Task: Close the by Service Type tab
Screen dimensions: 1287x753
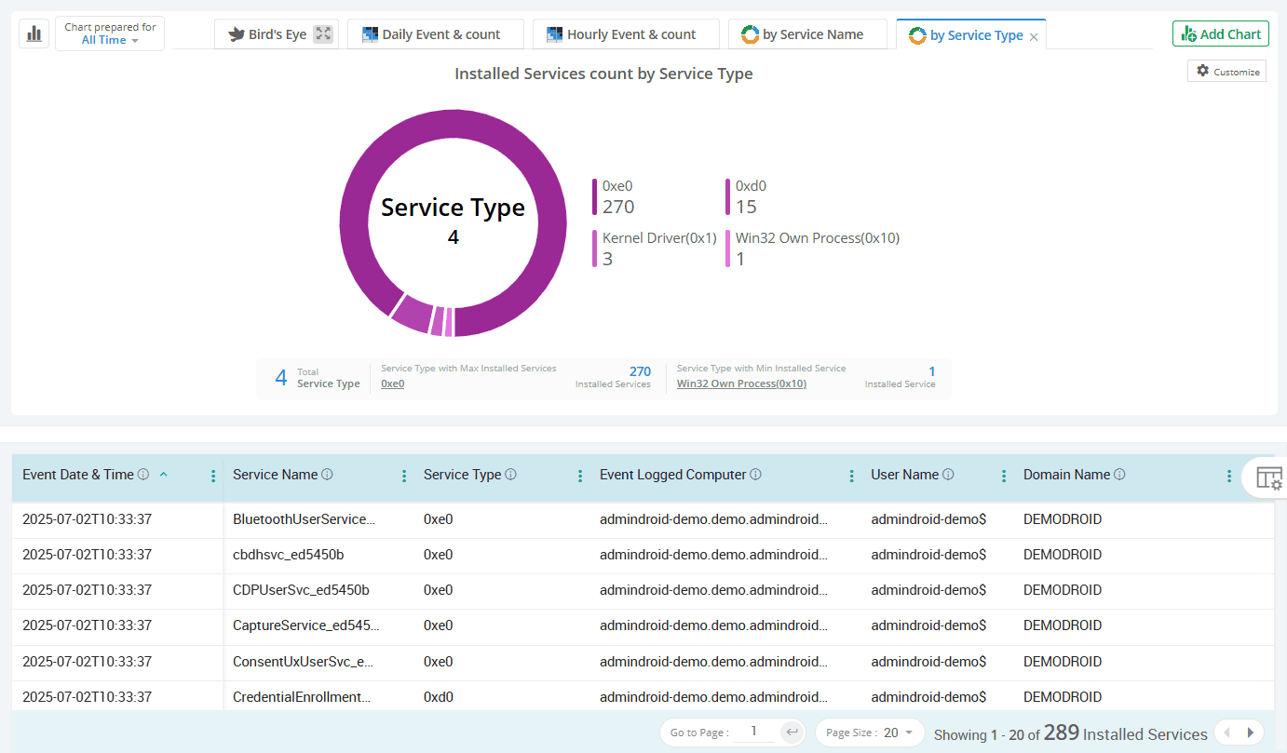Action: coord(1034,36)
